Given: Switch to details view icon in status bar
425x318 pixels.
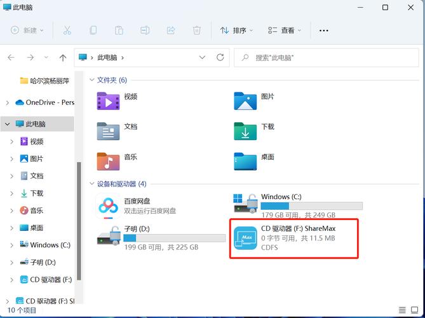Looking at the screenshot, I should 402,310.
